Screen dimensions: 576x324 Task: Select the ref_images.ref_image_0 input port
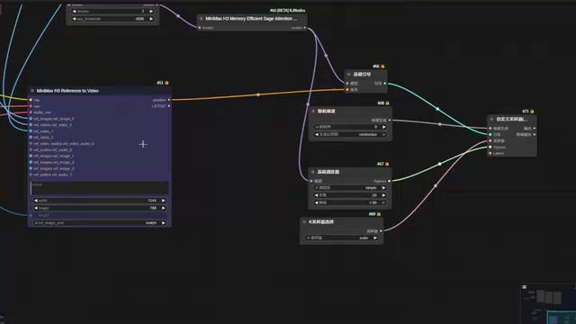click(x=31, y=119)
